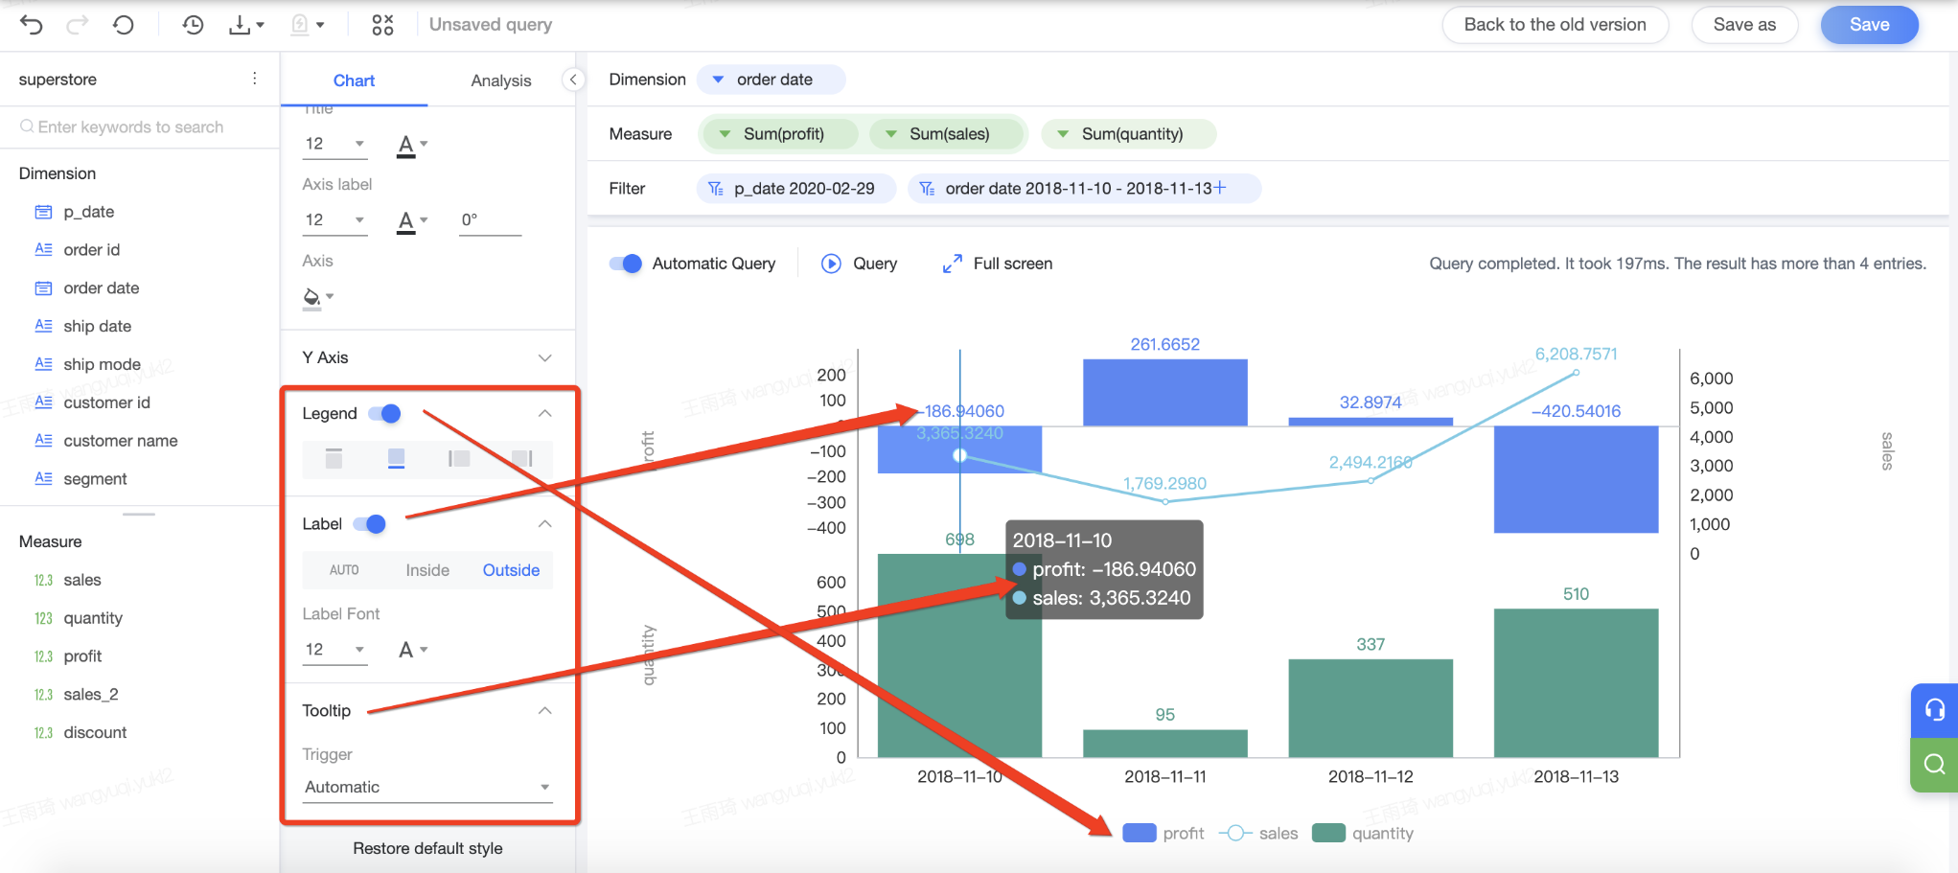Set legend position to top
The image size is (1958, 873).
coord(334,458)
